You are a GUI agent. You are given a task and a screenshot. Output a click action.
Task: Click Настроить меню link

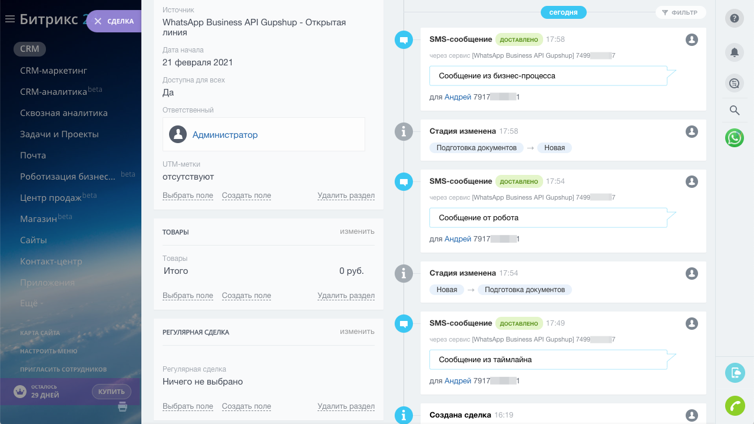(x=48, y=351)
